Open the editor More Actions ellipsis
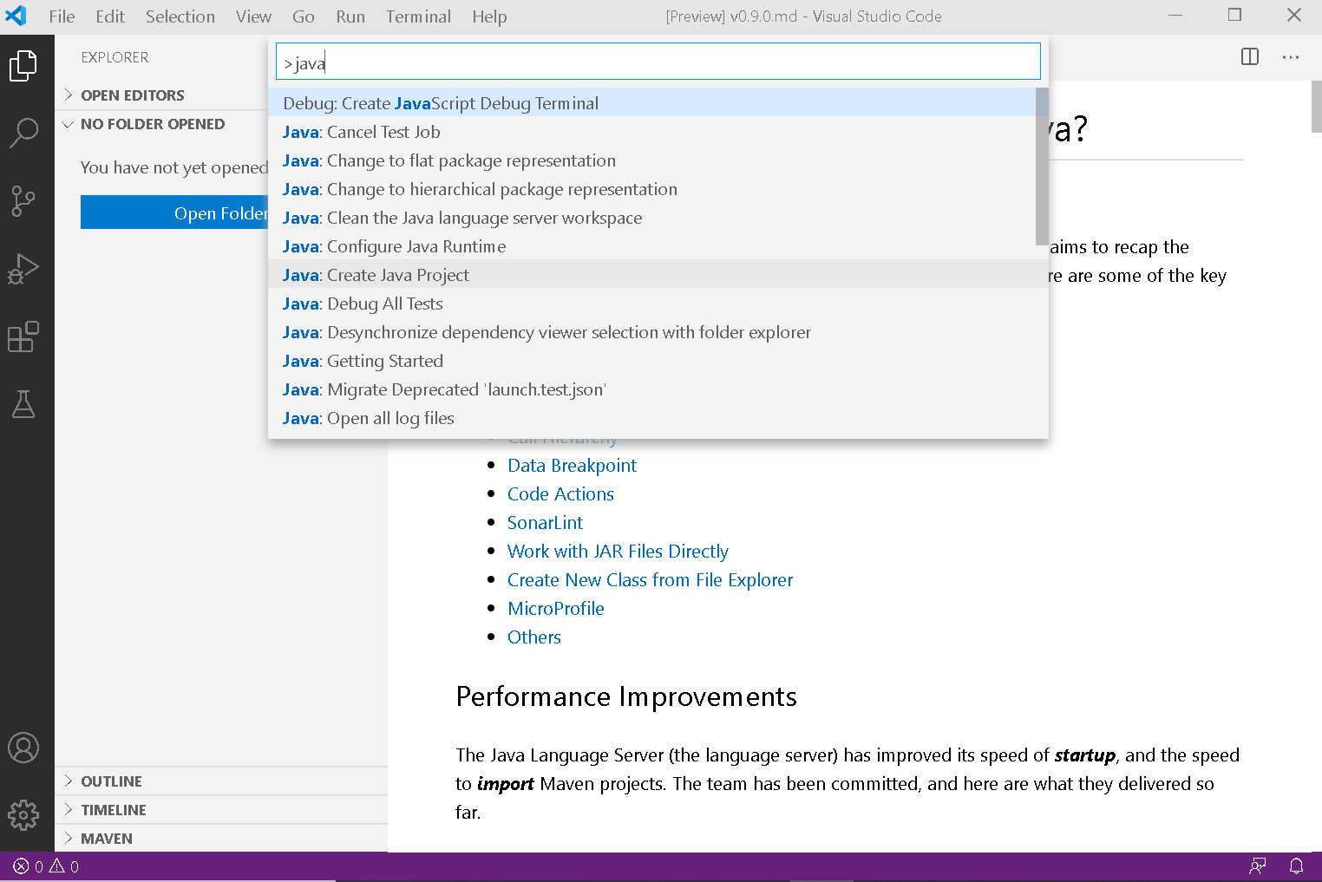Screen dimensions: 1322x882 pos(1291,57)
